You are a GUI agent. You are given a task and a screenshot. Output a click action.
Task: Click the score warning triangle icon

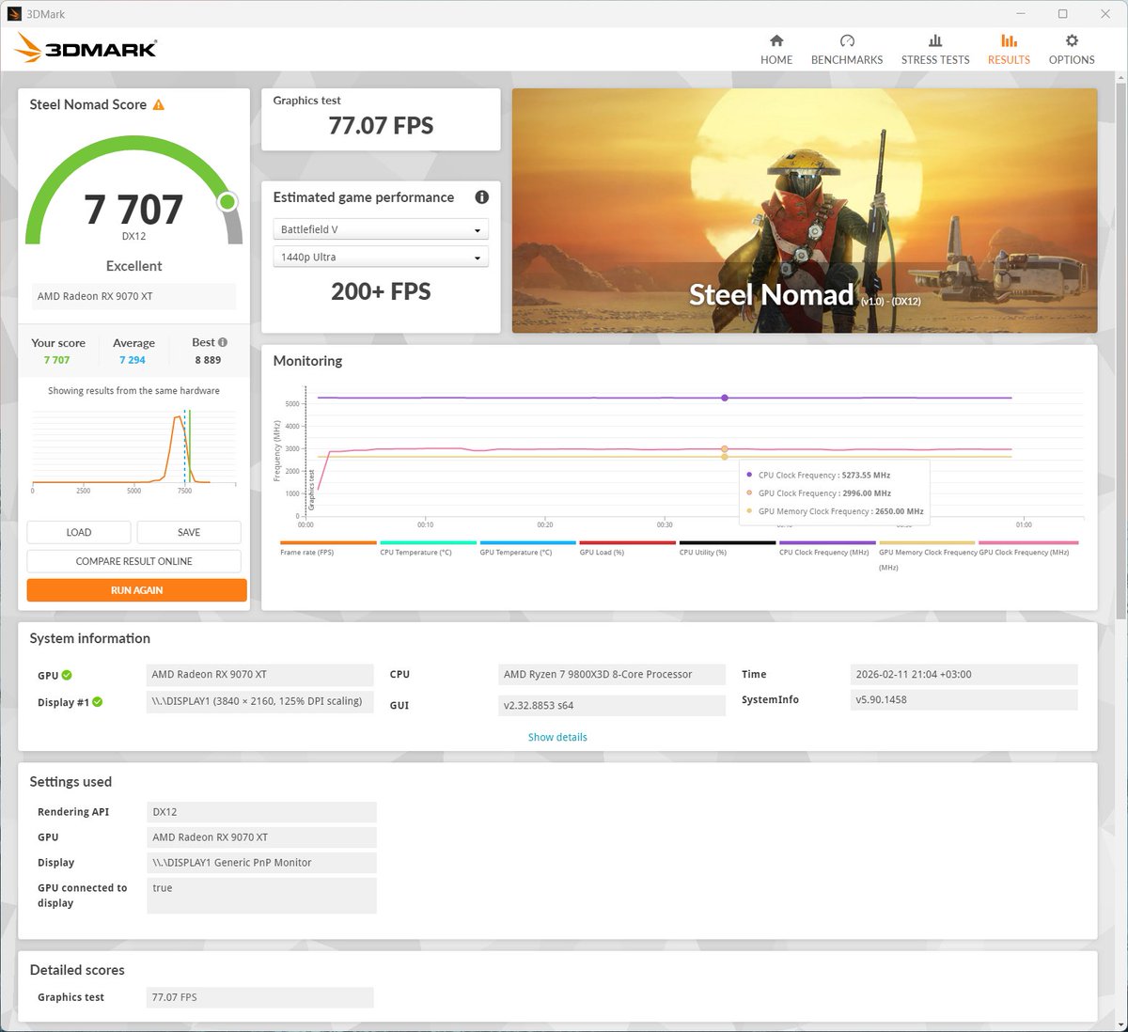pyautogui.click(x=159, y=104)
